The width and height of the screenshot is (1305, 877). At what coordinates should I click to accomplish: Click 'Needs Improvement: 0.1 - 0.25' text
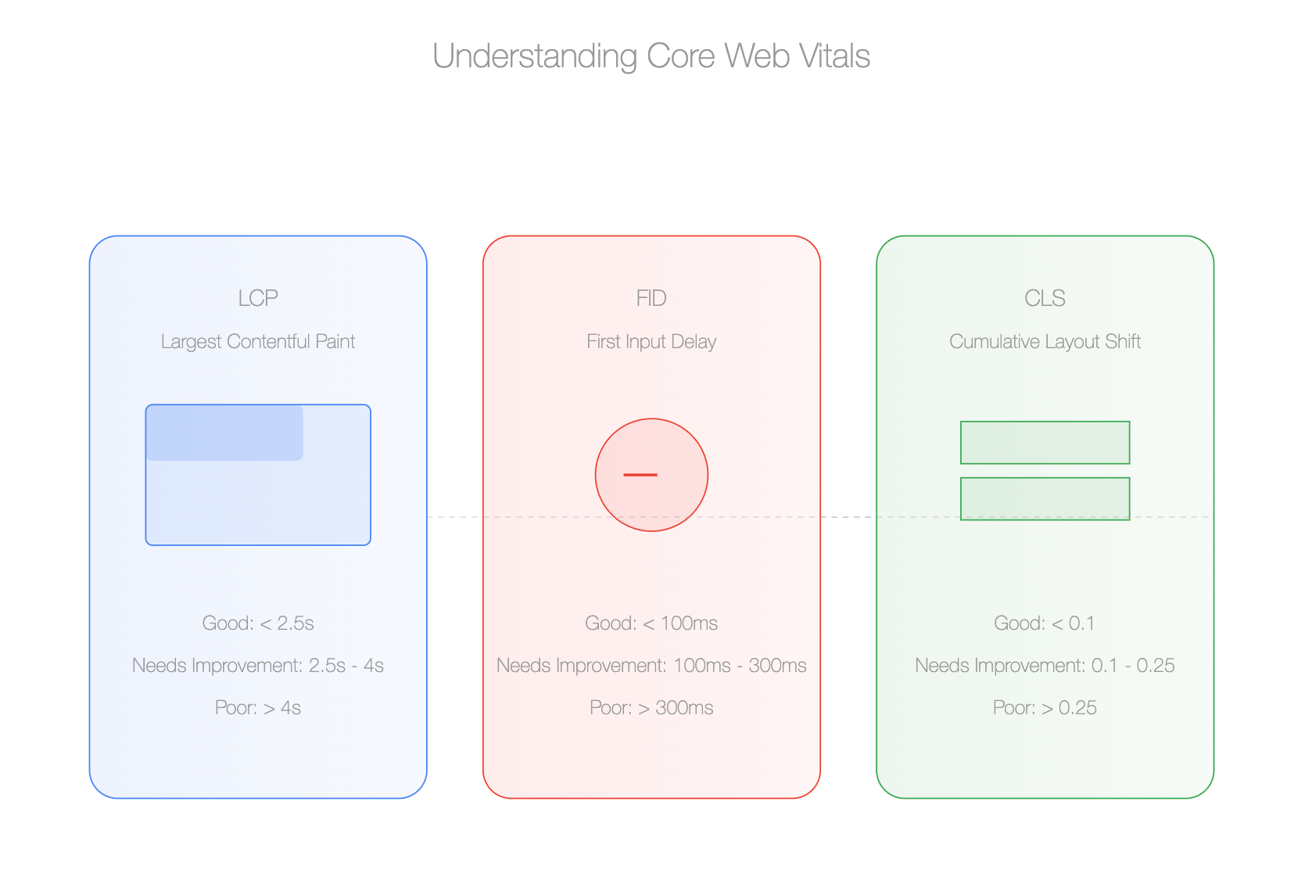coord(1045,666)
